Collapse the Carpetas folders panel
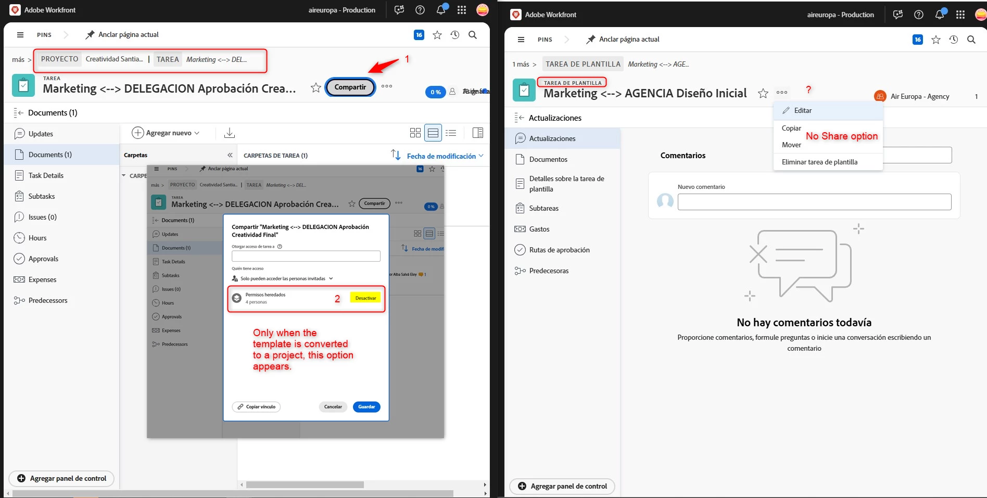 pyautogui.click(x=230, y=155)
